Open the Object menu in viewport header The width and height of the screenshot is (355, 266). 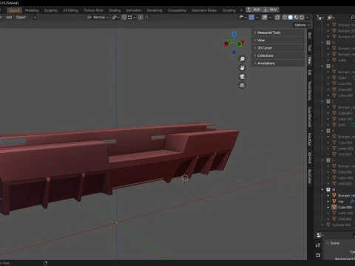click(21, 17)
